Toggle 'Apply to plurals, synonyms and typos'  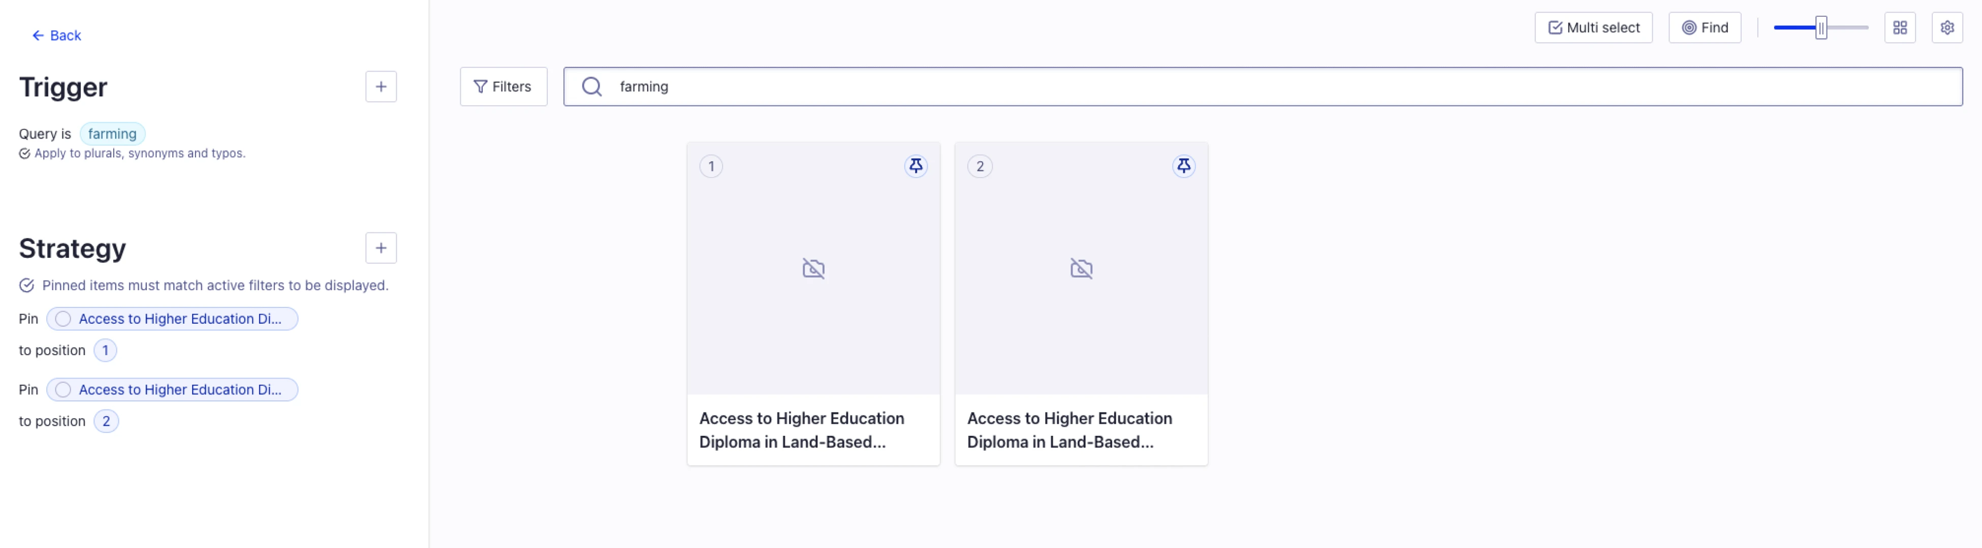[24, 154]
